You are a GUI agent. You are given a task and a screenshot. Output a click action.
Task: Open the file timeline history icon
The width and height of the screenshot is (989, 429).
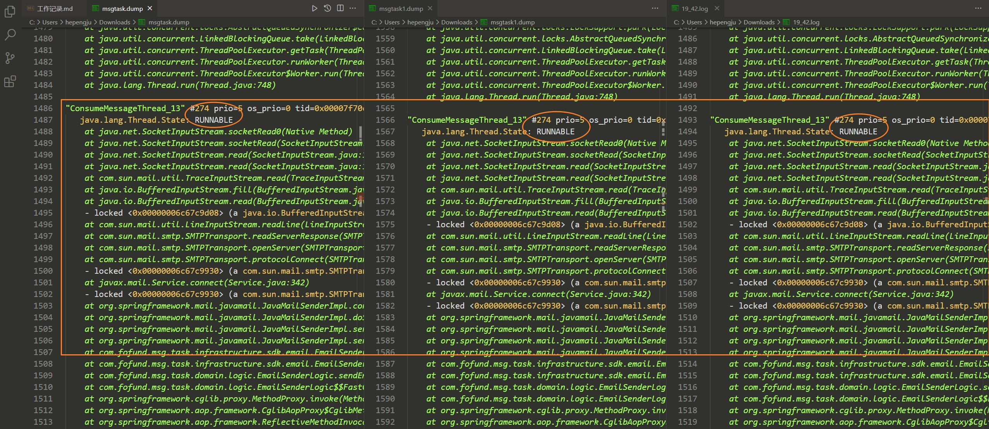pos(327,8)
